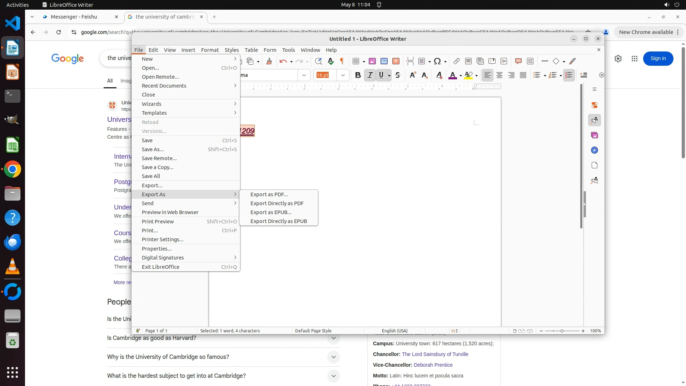Open the sidebar Gallery panel icon
The image size is (686, 386).
[595, 135]
